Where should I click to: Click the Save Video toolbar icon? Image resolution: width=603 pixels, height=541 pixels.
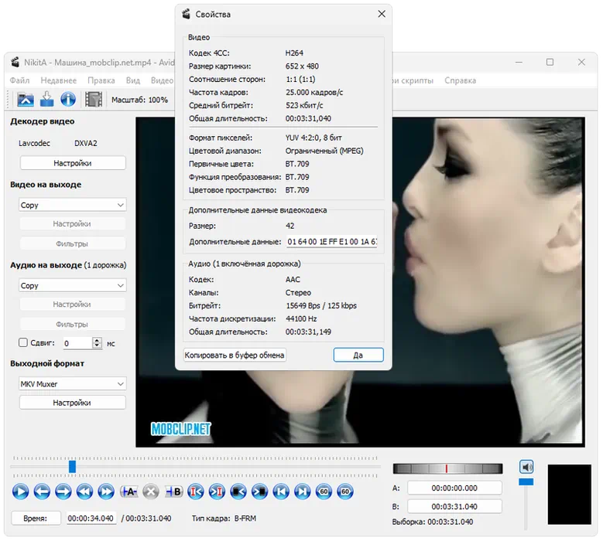(47, 99)
